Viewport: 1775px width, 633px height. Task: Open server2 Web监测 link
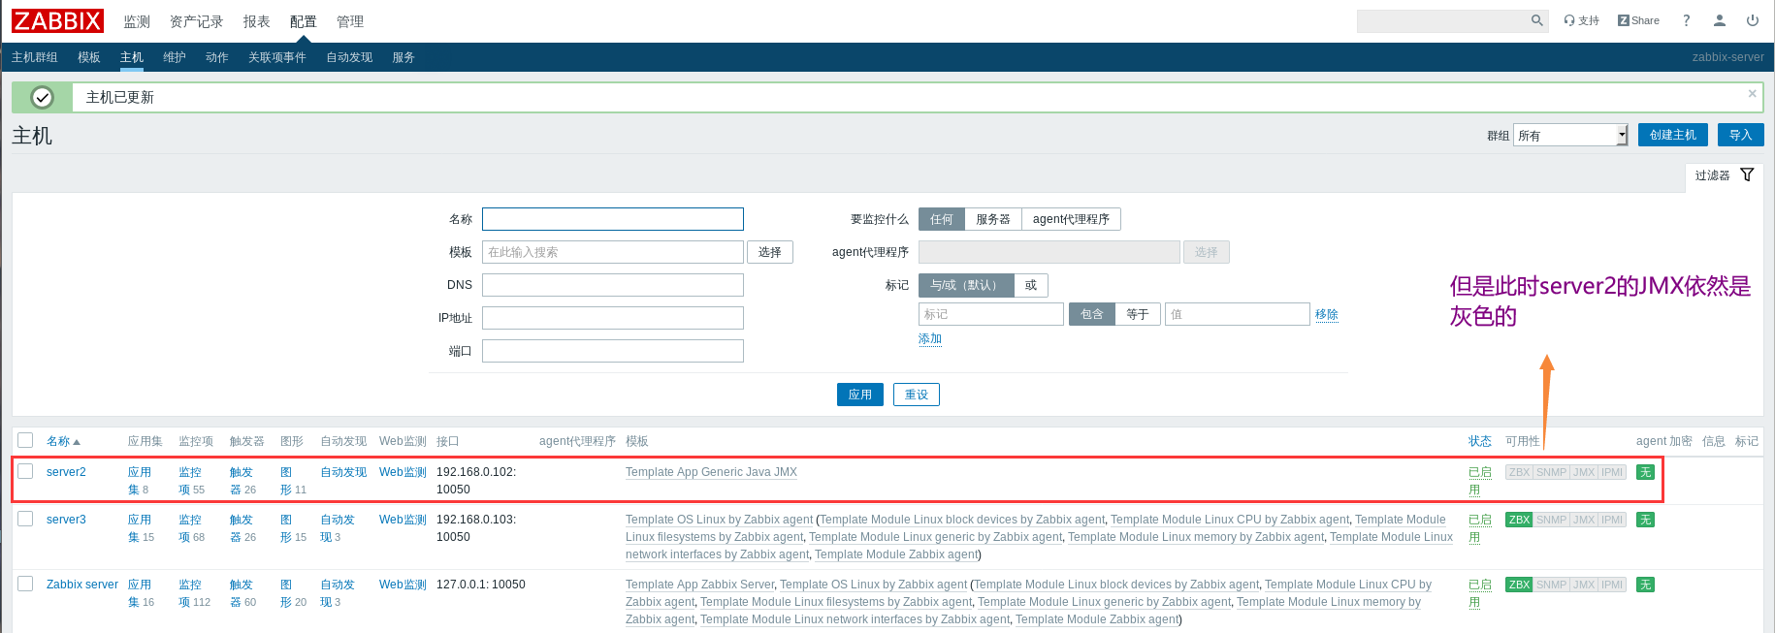point(403,472)
